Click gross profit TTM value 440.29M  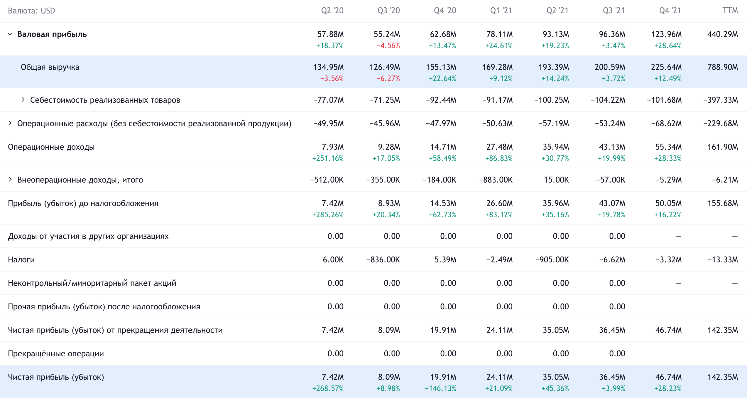click(x=723, y=34)
